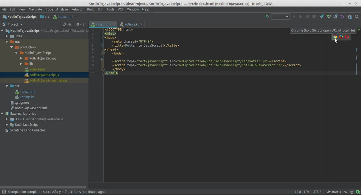
Task: Select the index.html editor tab
Action: (x=103, y=24)
